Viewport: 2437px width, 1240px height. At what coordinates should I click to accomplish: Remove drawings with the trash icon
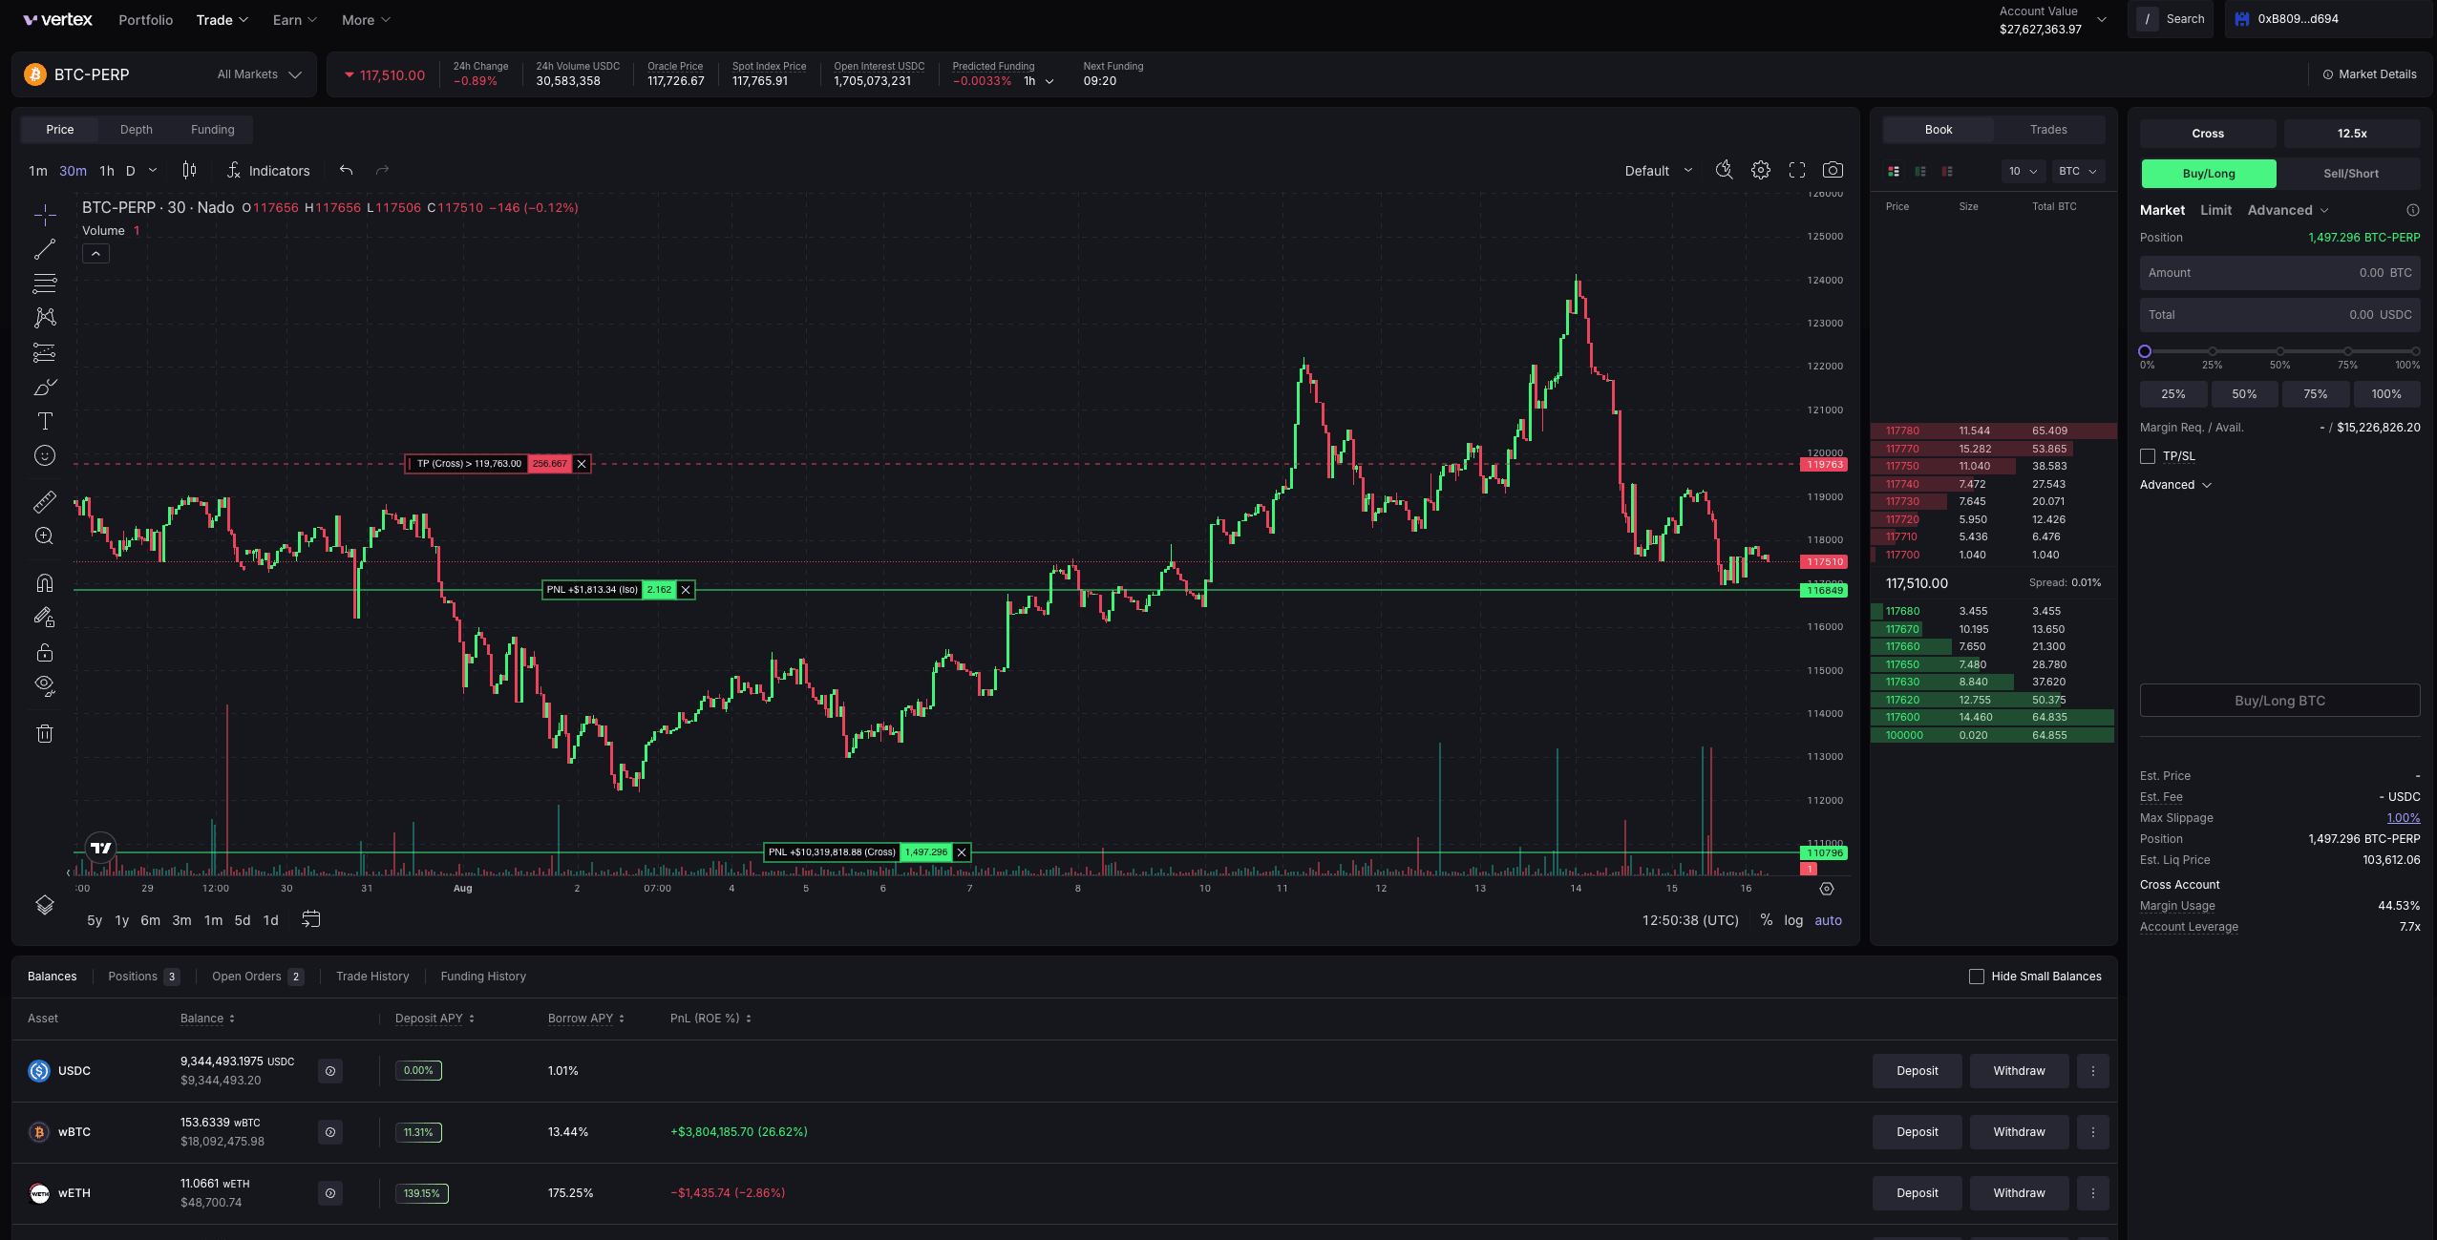point(44,733)
